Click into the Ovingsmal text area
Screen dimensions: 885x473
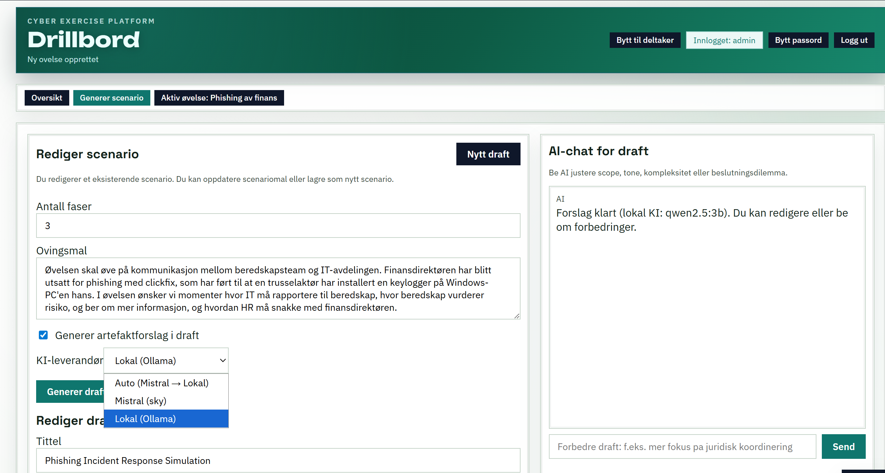(278, 288)
